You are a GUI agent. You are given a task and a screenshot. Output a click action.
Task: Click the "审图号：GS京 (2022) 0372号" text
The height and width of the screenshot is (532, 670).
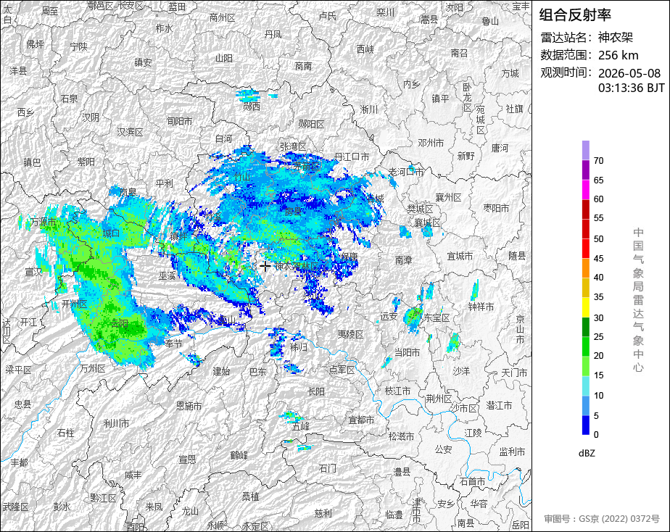point(602,519)
